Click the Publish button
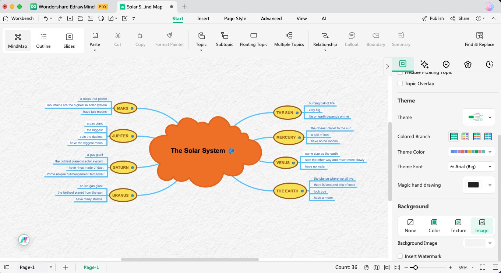This screenshot has width=501, height=273. click(x=433, y=18)
